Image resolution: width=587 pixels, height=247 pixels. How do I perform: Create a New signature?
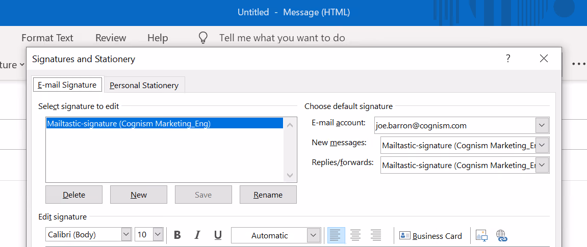point(139,195)
